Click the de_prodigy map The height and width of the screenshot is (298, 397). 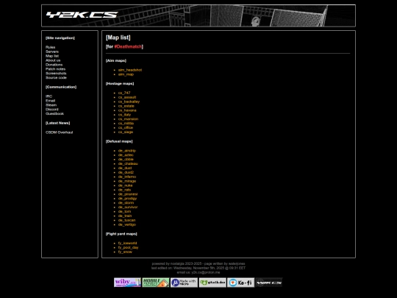tap(128, 199)
